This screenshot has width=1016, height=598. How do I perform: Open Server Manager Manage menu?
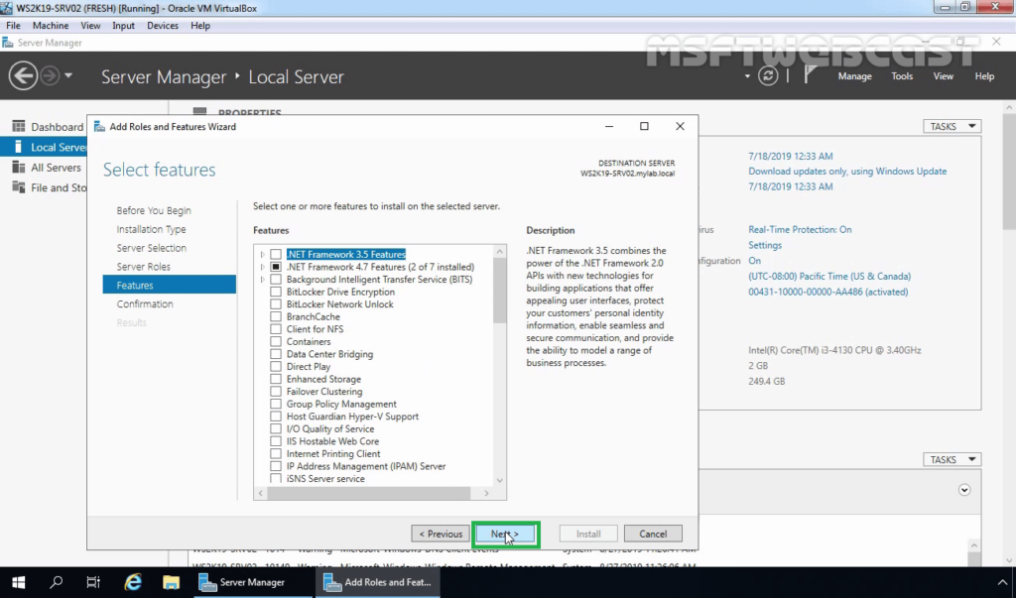[854, 75]
